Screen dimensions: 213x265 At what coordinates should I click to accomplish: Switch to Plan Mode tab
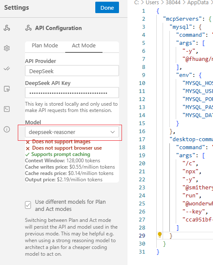[45, 46]
